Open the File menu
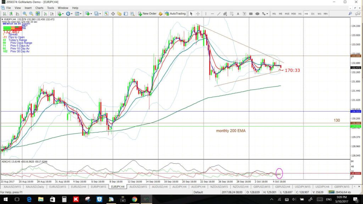The width and height of the screenshot is (363, 204). click(9, 8)
